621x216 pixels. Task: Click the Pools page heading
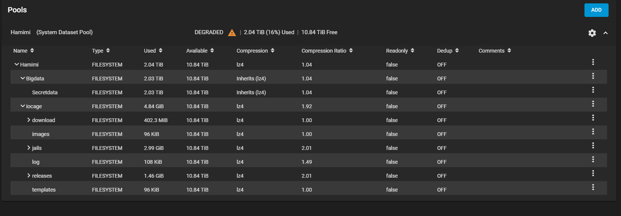click(x=17, y=10)
